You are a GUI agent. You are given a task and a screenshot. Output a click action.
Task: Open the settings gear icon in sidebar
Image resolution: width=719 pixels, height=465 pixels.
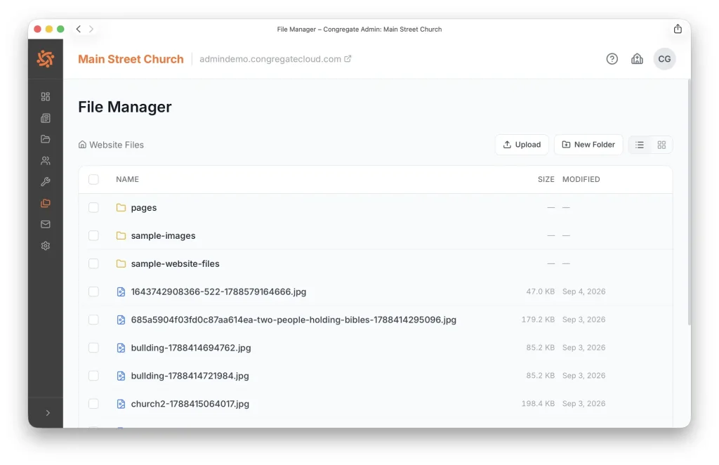click(x=46, y=246)
